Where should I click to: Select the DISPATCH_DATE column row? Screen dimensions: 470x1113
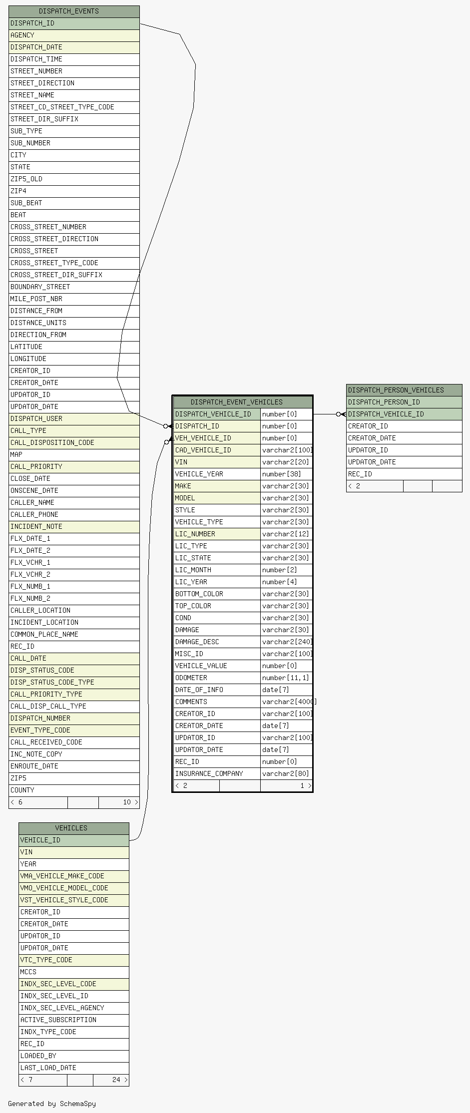click(x=74, y=47)
